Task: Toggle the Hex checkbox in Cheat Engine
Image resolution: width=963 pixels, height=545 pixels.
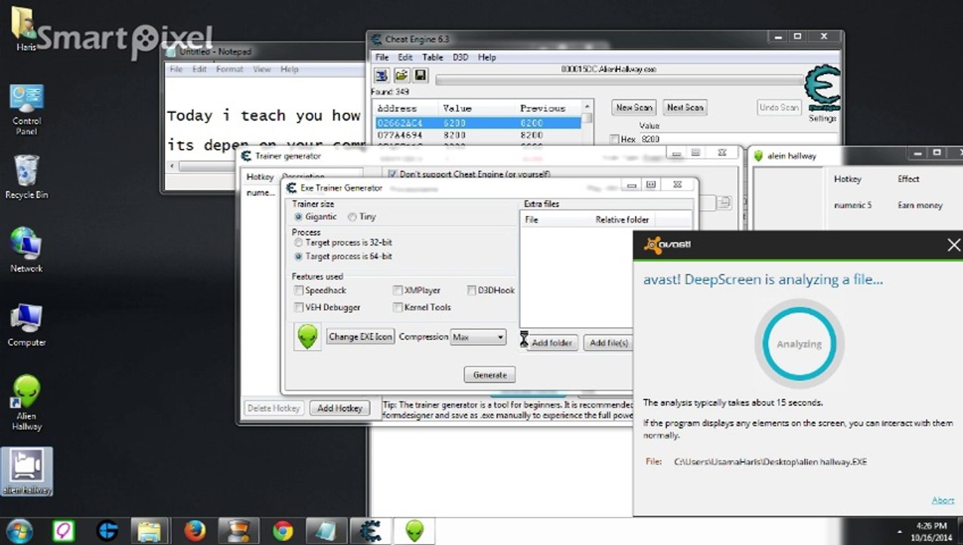Action: coord(614,139)
